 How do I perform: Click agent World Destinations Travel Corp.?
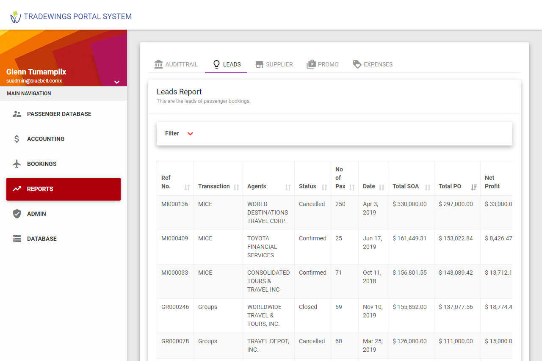point(268,212)
